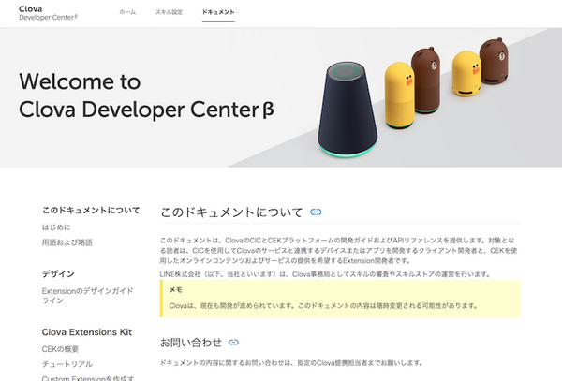Open sidebar section このドキュメントについて
Image resolution: width=562 pixels, height=381 pixels.
pos(90,211)
